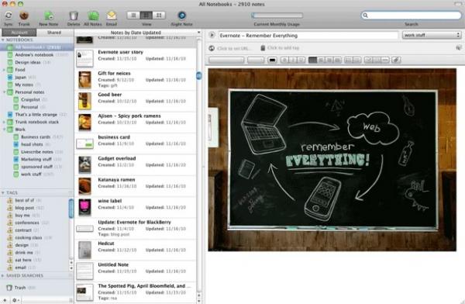Select the Account tab
465x304 pixels.
point(19,33)
